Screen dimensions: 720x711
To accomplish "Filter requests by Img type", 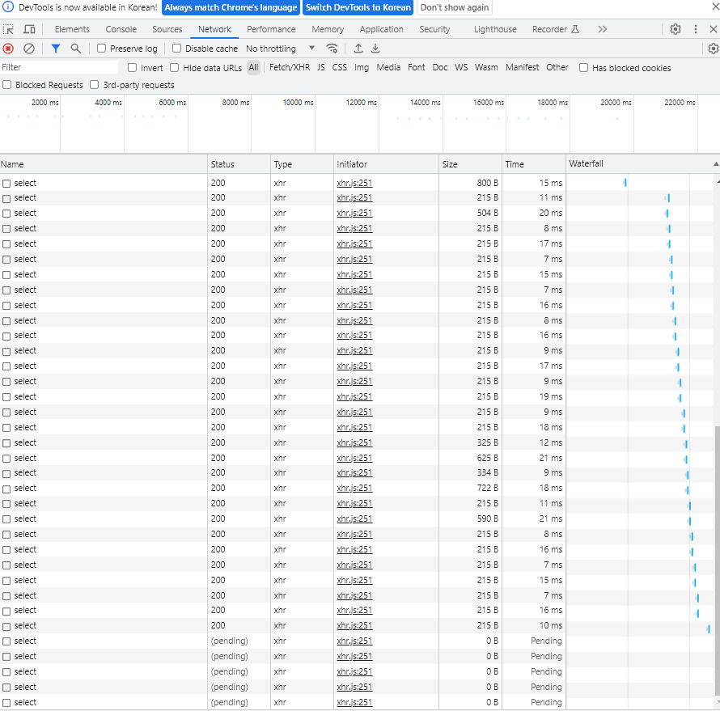I will coord(362,67).
